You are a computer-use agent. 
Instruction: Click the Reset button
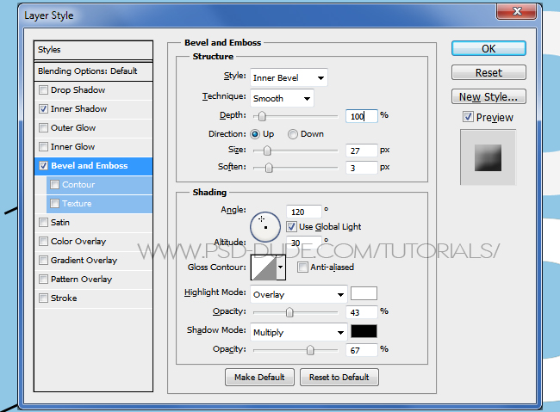(x=488, y=72)
